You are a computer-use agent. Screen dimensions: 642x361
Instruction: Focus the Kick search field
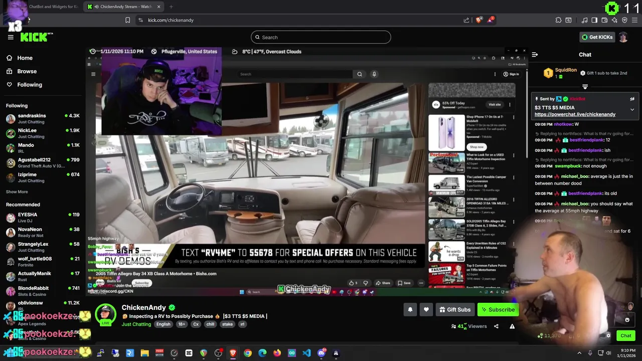click(321, 37)
